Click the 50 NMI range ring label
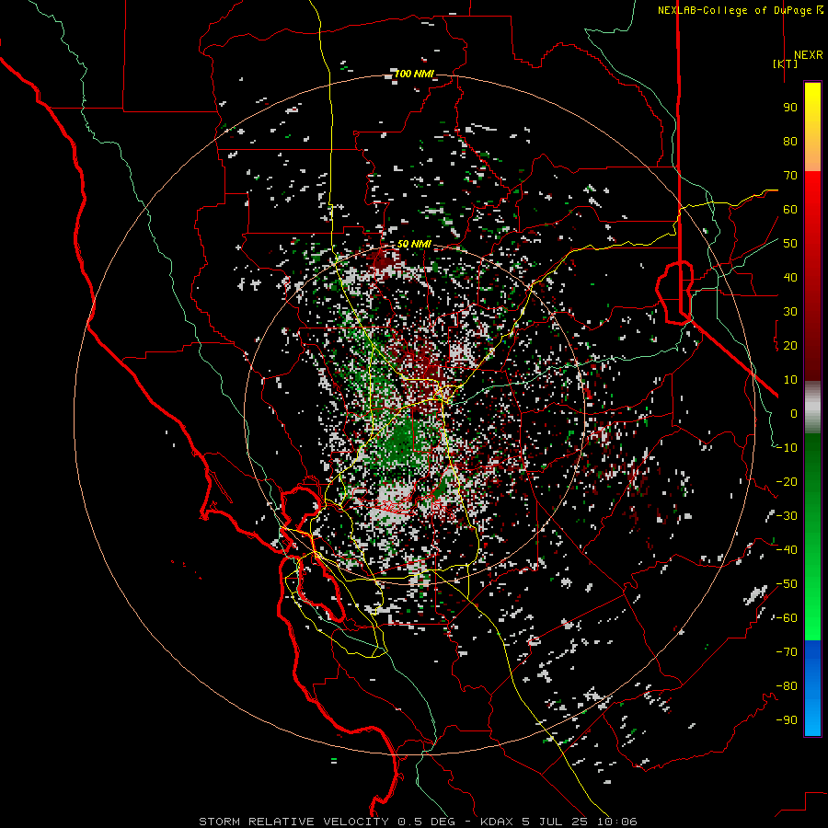Screen dimensions: 828x828 414,244
